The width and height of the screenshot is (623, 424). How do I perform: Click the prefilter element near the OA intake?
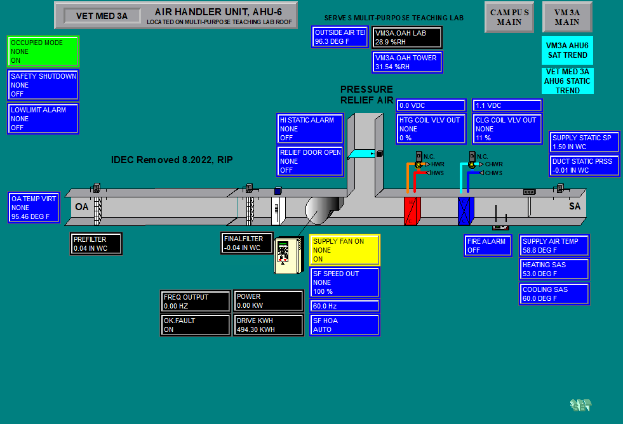[x=97, y=209]
